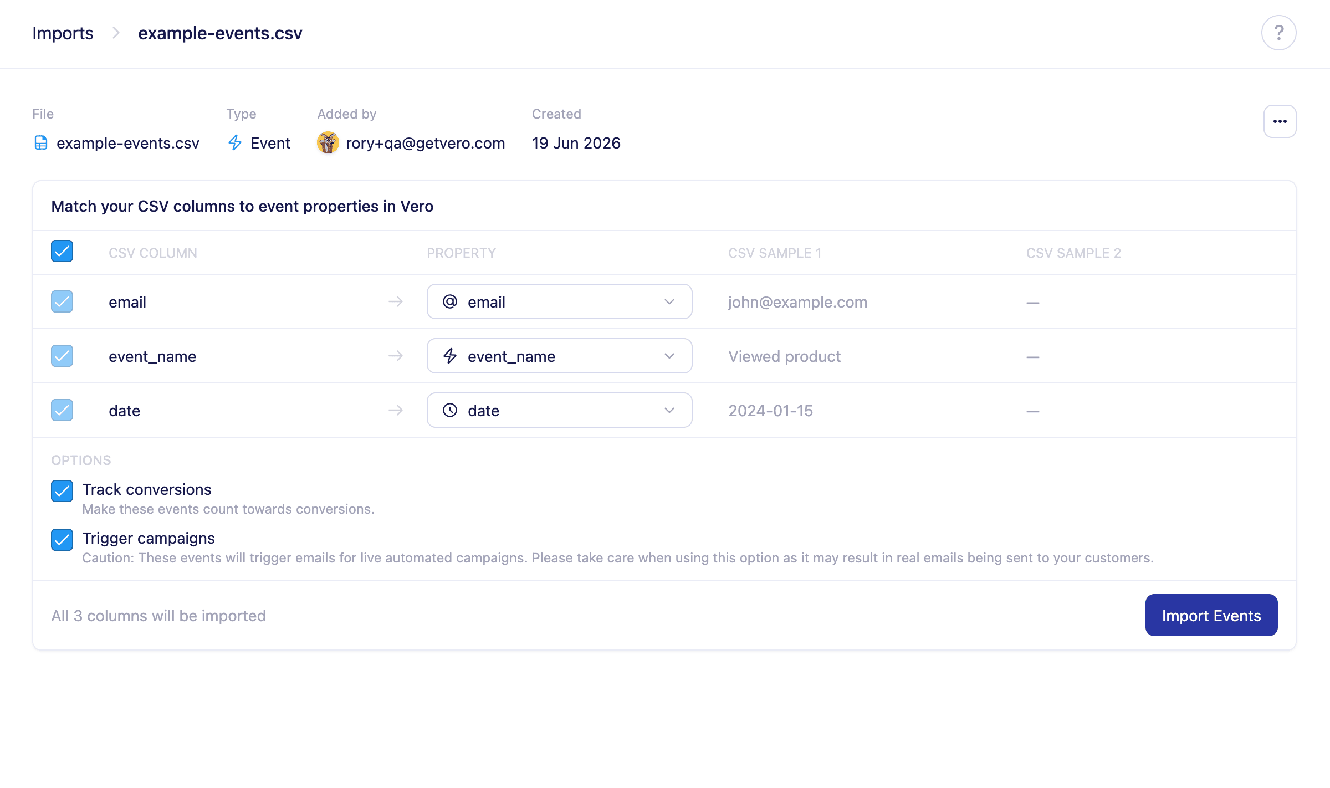Click the rory+qa@getvero.com added-by email
The image size is (1330, 788).
pyautogui.click(x=426, y=143)
